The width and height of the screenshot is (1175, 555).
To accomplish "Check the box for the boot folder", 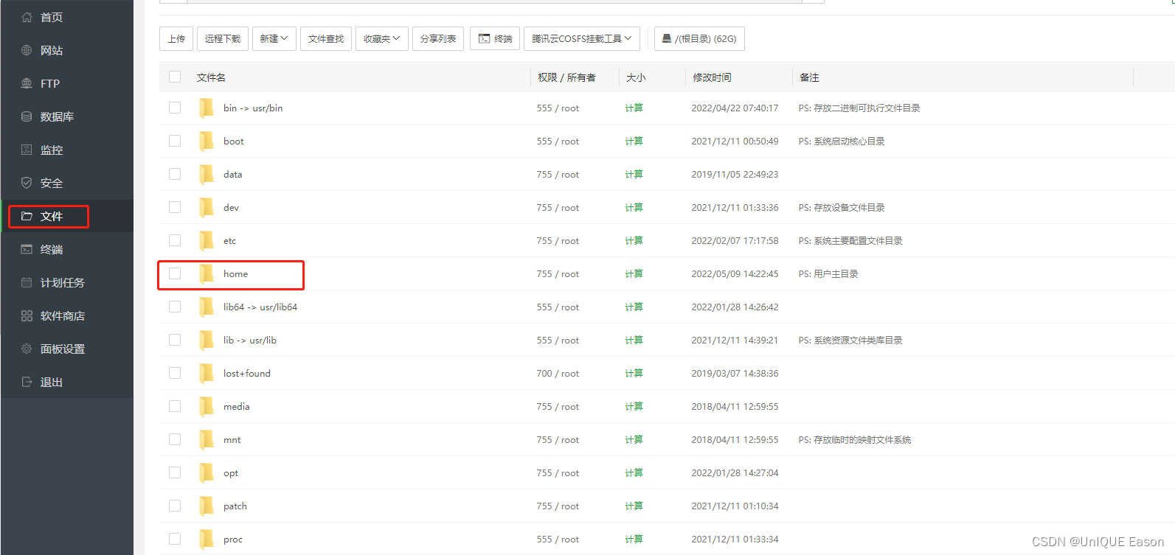I will click(x=175, y=141).
